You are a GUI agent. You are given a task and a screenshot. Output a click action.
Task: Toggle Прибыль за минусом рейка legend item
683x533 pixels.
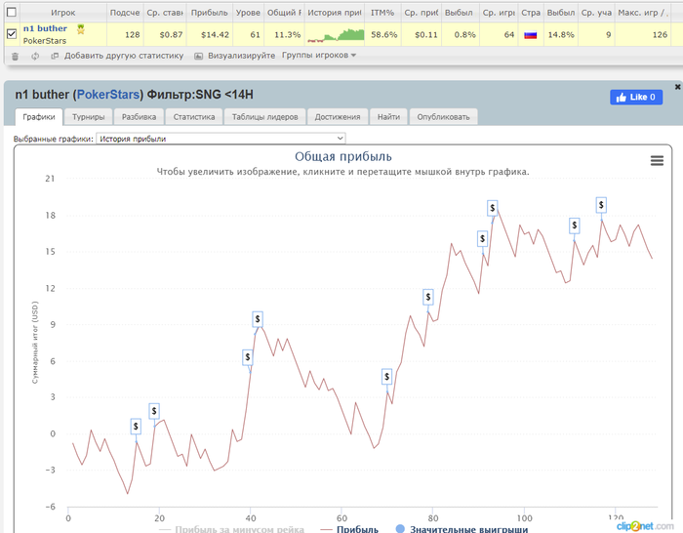pos(232,529)
